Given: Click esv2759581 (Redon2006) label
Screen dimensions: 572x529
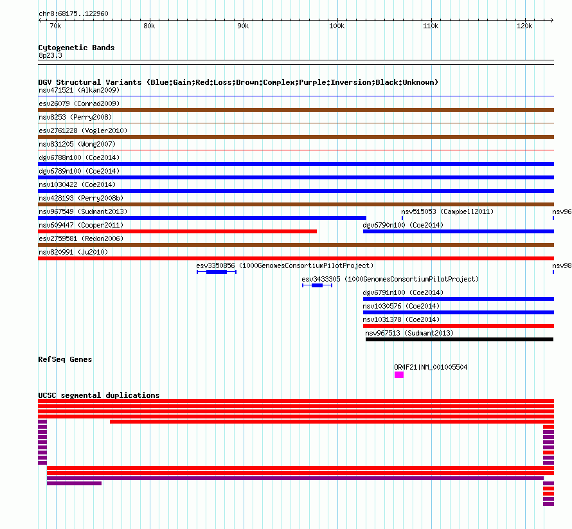Looking at the screenshot, I should (x=81, y=238).
